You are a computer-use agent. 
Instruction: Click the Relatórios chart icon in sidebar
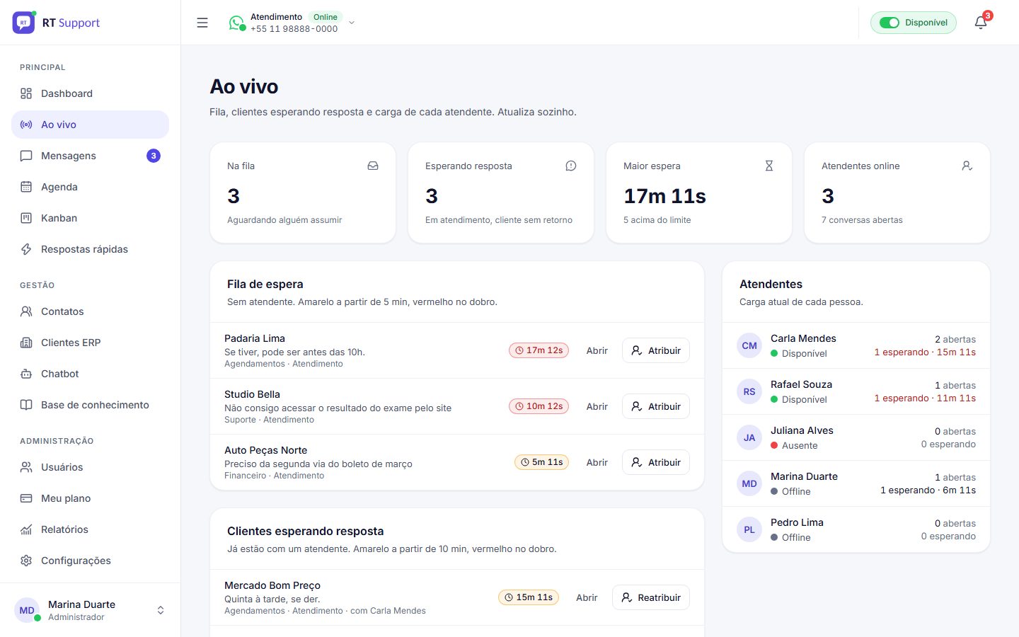pyautogui.click(x=26, y=529)
